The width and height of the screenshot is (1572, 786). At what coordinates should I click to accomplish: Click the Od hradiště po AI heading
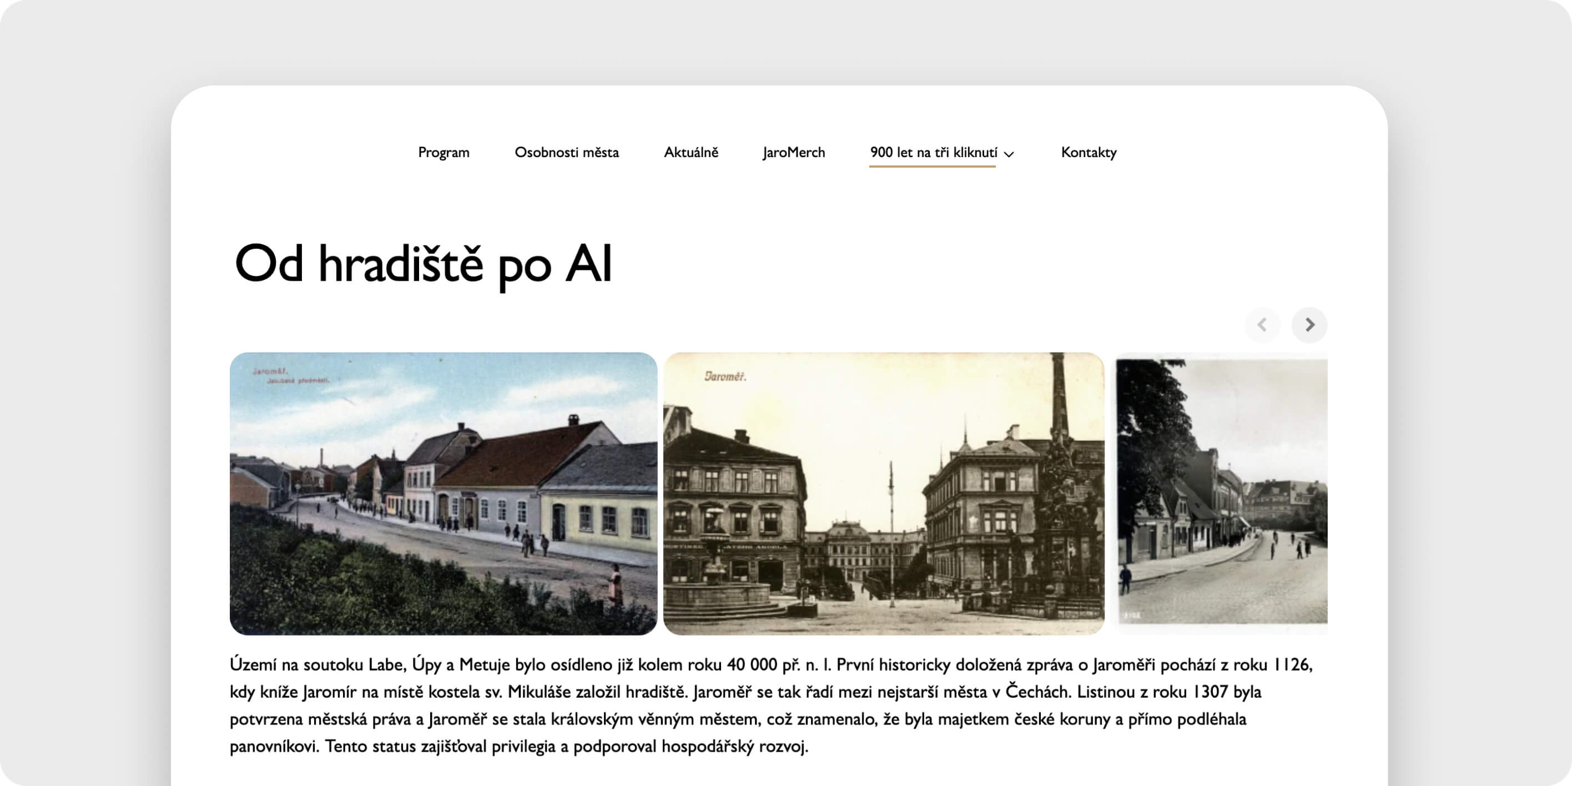[423, 264]
